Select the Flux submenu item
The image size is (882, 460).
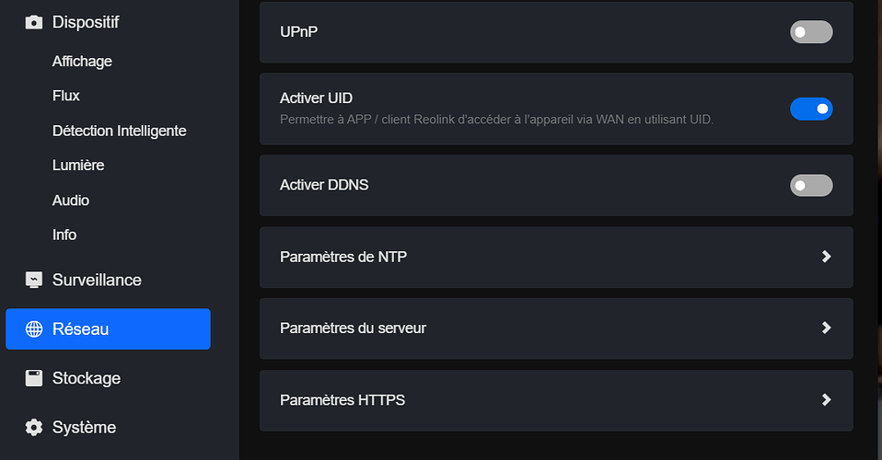point(65,96)
